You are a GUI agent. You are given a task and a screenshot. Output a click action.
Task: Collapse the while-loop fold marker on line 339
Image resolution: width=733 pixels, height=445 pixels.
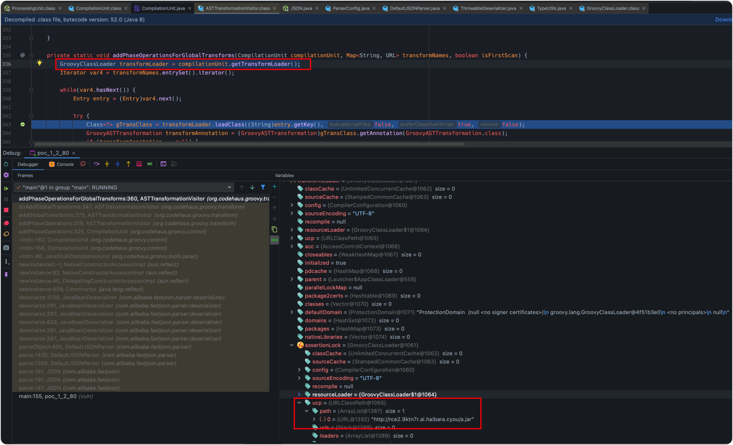(x=31, y=90)
